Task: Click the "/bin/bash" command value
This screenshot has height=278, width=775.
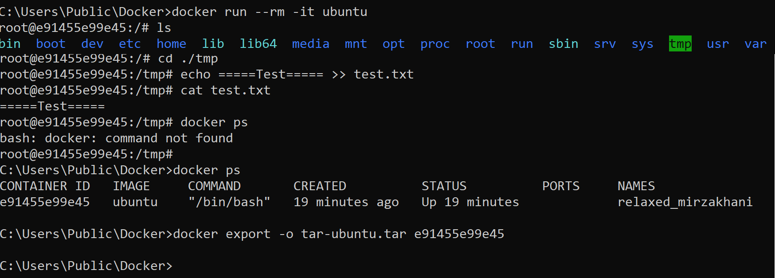Action: click(229, 202)
